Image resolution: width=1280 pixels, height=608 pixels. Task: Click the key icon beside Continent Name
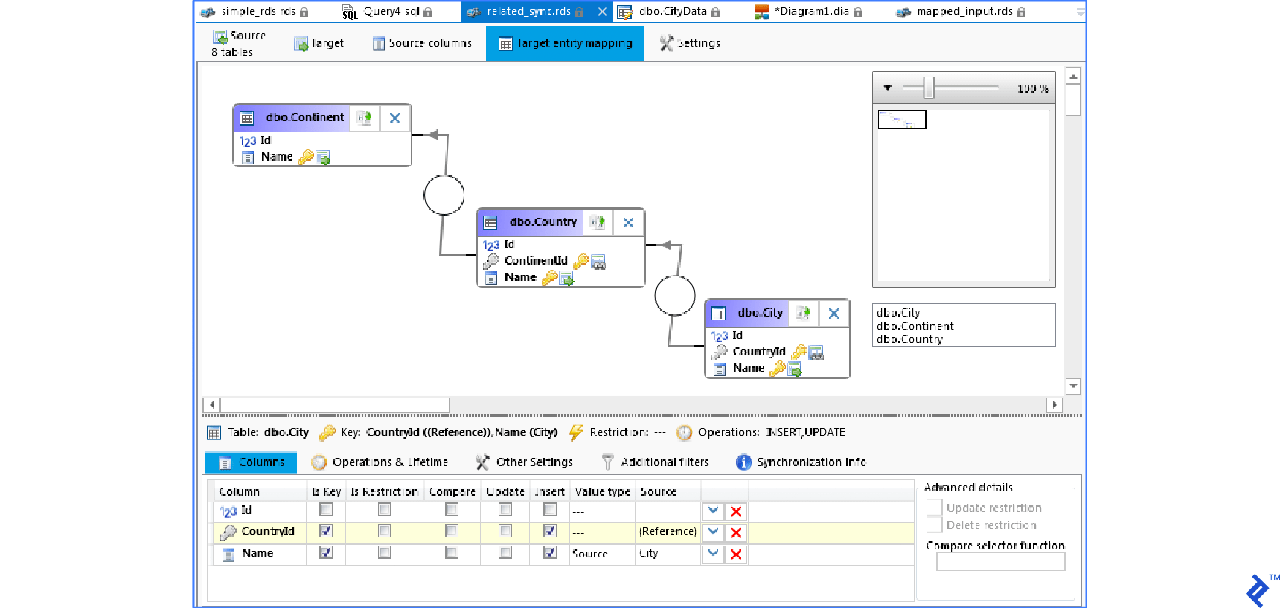pyautogui.click(x=305, y=157)
